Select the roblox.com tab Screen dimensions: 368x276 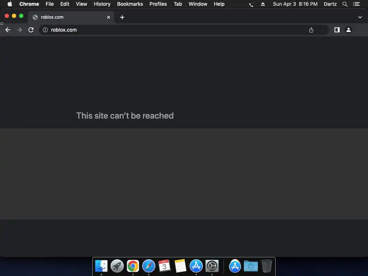(x=71, y=17)
